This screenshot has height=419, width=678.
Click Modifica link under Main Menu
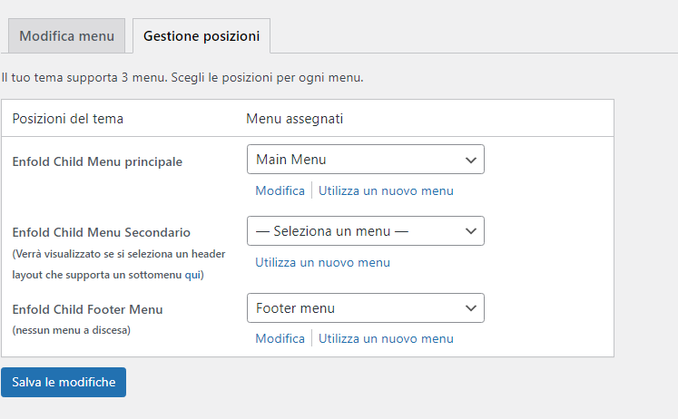280,190
